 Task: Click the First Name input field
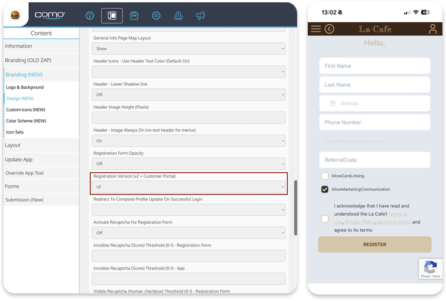point(374,66)
